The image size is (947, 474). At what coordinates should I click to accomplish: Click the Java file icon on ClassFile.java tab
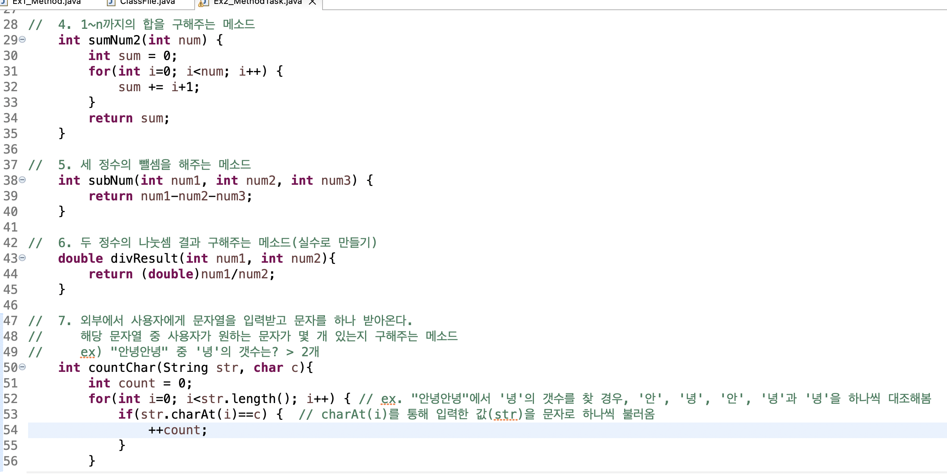click(x=112, y=3)
